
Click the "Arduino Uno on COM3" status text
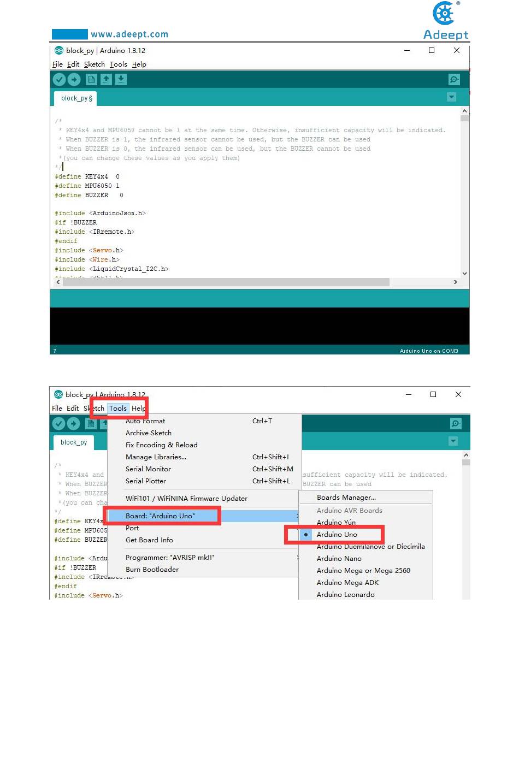pos(429,351)
